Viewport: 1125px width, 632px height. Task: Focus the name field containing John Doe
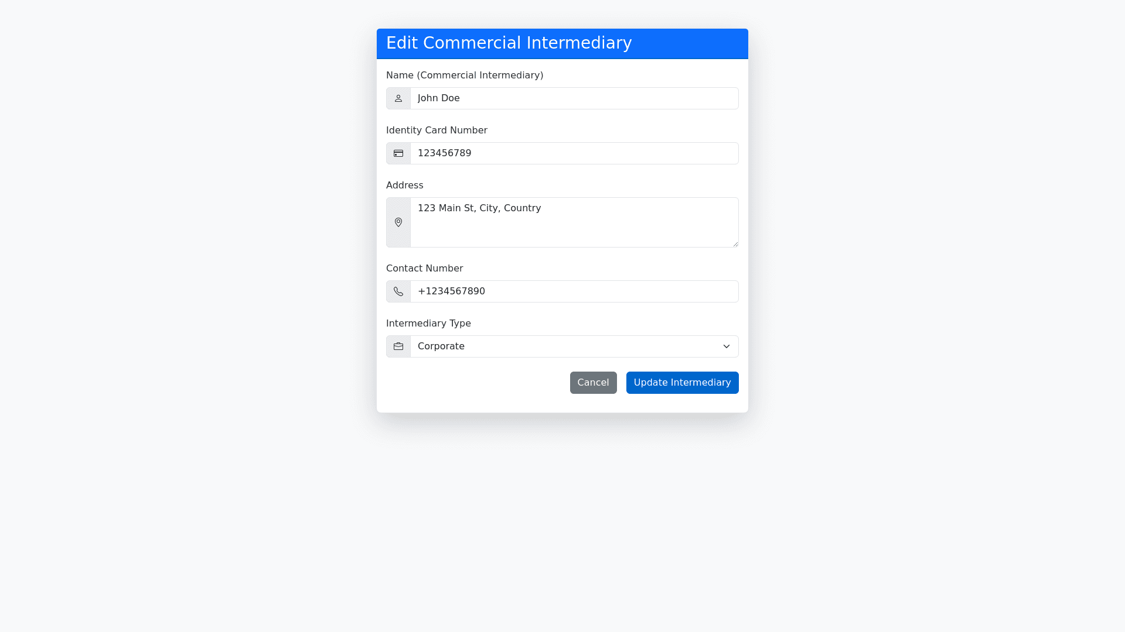point(574,98)
